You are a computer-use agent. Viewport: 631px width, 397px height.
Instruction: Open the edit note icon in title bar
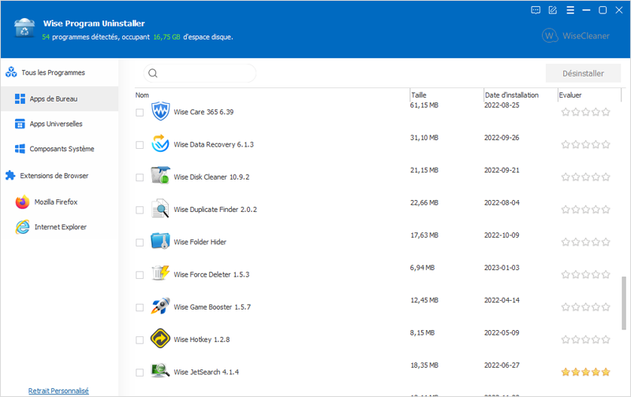(x=553, y=10)
